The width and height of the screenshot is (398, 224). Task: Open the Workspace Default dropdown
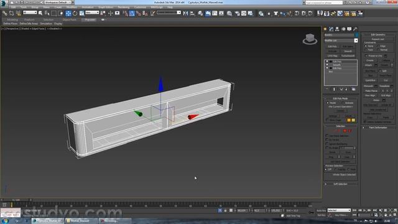pyautogui.click(x=59, y=2)
